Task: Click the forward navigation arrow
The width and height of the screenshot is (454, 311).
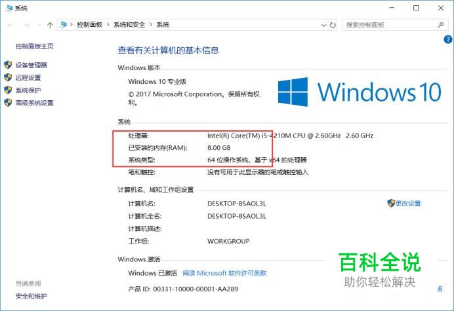Action: [27, 25]
